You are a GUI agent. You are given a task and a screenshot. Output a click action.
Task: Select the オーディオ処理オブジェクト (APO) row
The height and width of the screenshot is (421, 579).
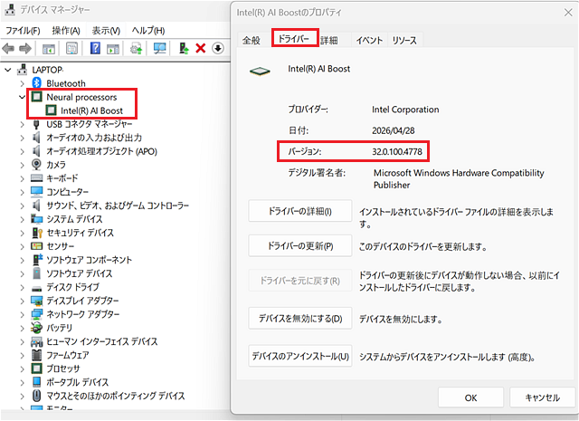(x=101, y=151)
